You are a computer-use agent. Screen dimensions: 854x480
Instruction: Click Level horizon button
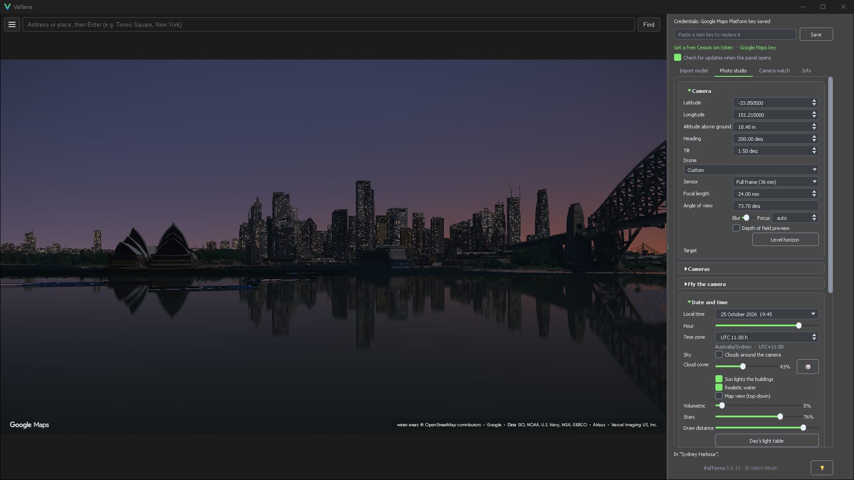(785, 239)
